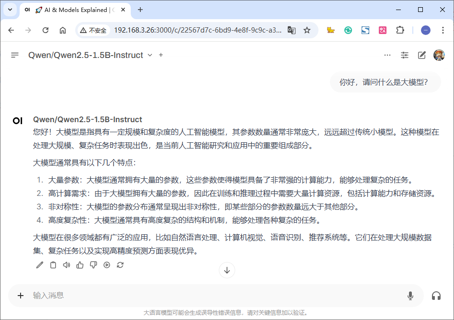
Task: Start a voice call with the headphones icon
Action: point(436,296)
